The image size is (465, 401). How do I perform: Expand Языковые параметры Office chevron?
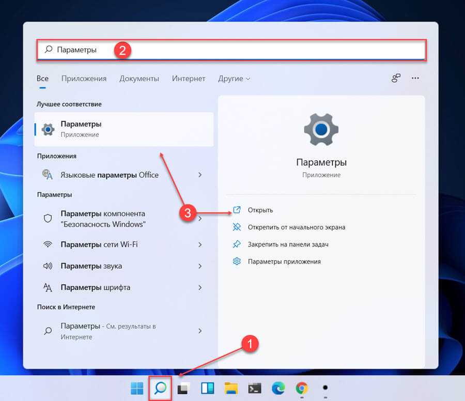pos(200,175)
